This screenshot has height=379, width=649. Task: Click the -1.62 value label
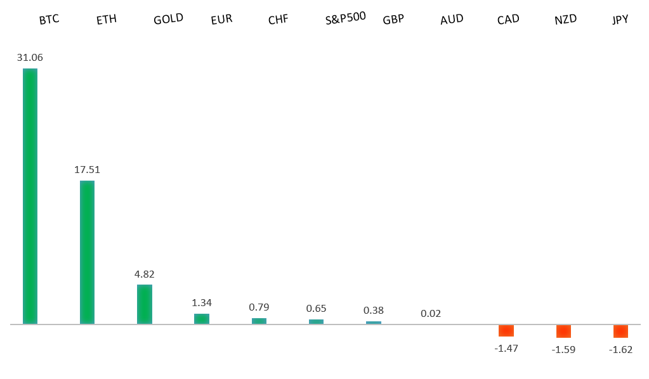[x=620, y=349]
